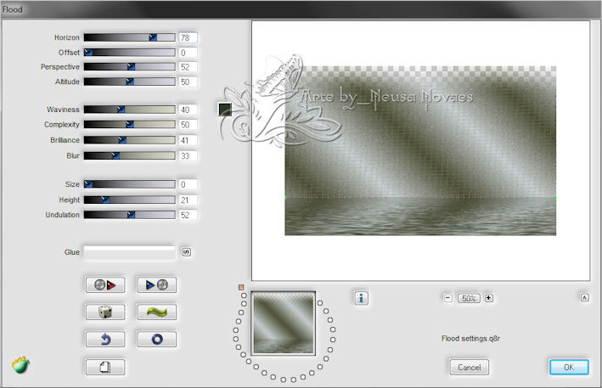Click the blue info 'i' button

361,298
